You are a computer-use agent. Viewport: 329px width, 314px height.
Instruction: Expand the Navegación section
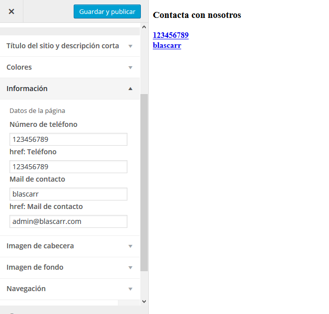70,289
